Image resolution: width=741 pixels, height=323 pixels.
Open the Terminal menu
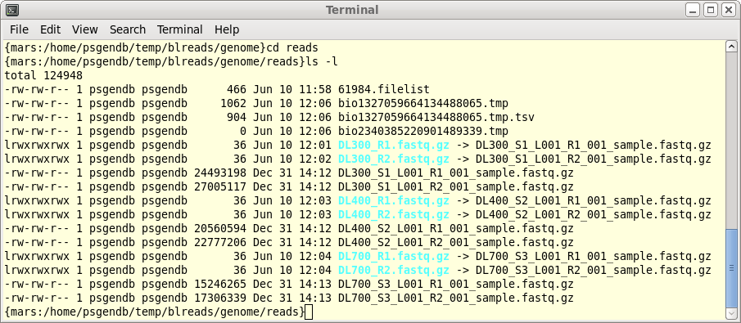pyautogui.click(x=179, y=29)
